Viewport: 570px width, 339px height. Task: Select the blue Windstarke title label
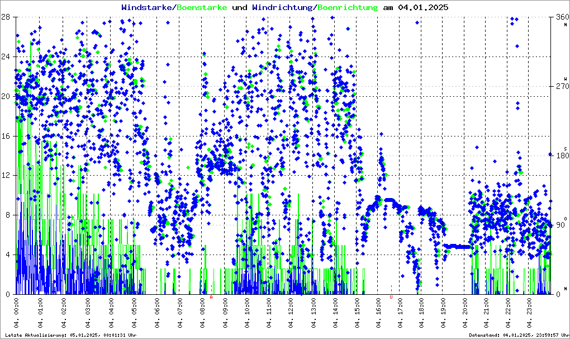148,7
